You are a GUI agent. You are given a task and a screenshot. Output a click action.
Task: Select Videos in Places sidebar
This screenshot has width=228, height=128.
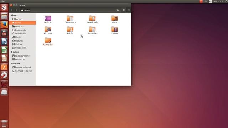pyautogui.click(x=22, y=44)
